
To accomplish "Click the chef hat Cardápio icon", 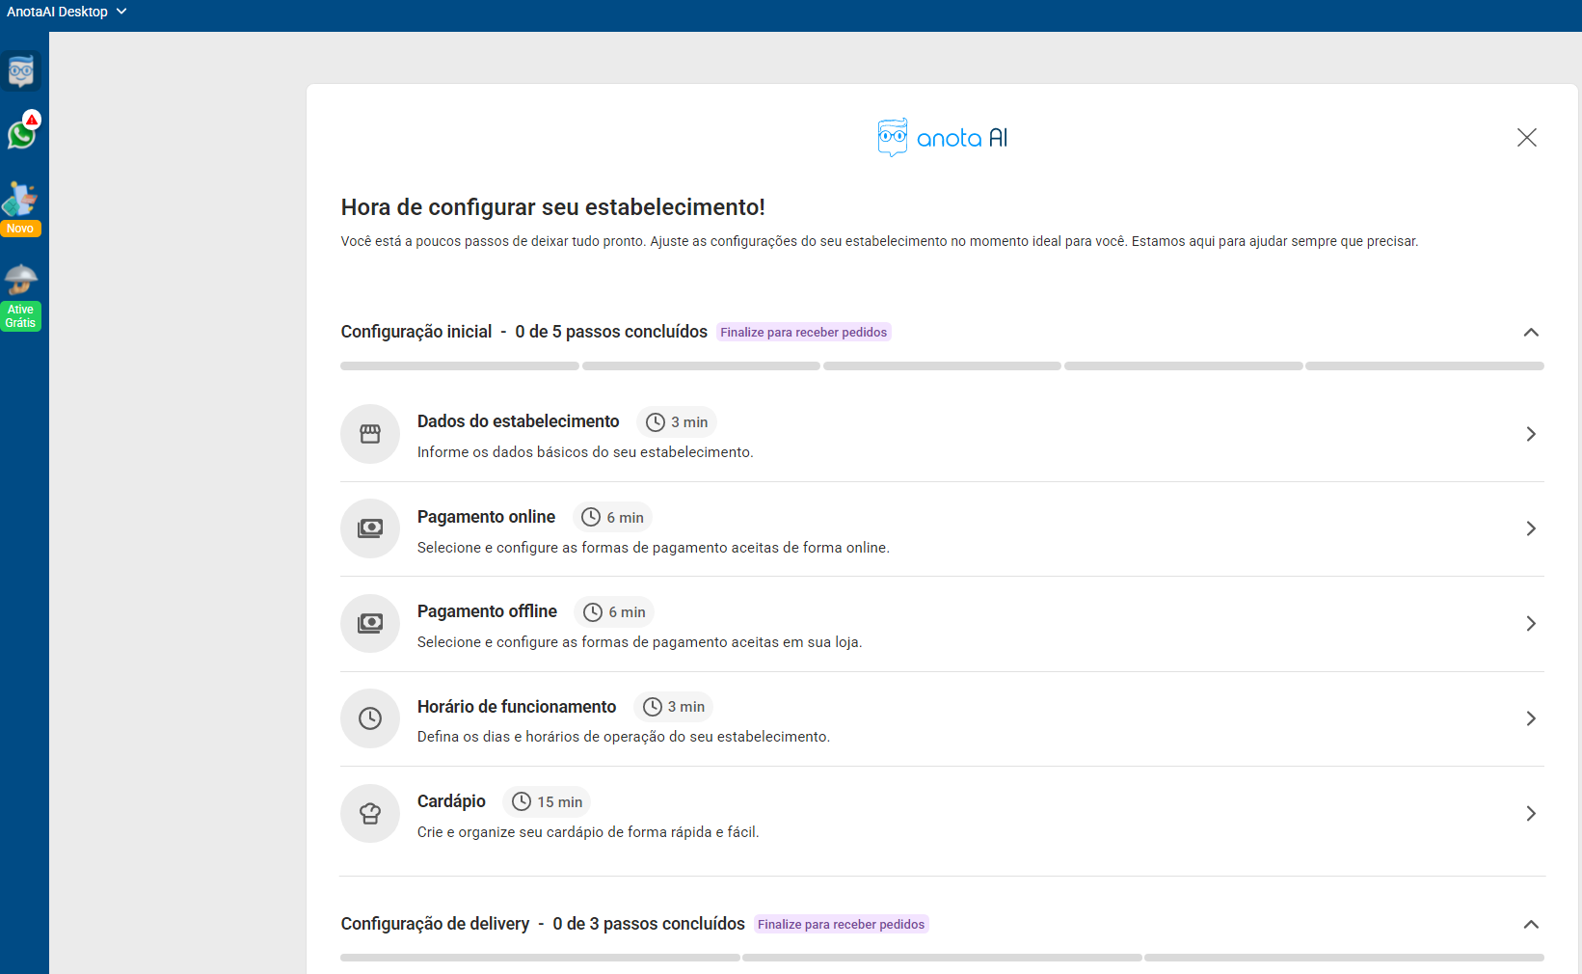I will [x=370, y=813].
